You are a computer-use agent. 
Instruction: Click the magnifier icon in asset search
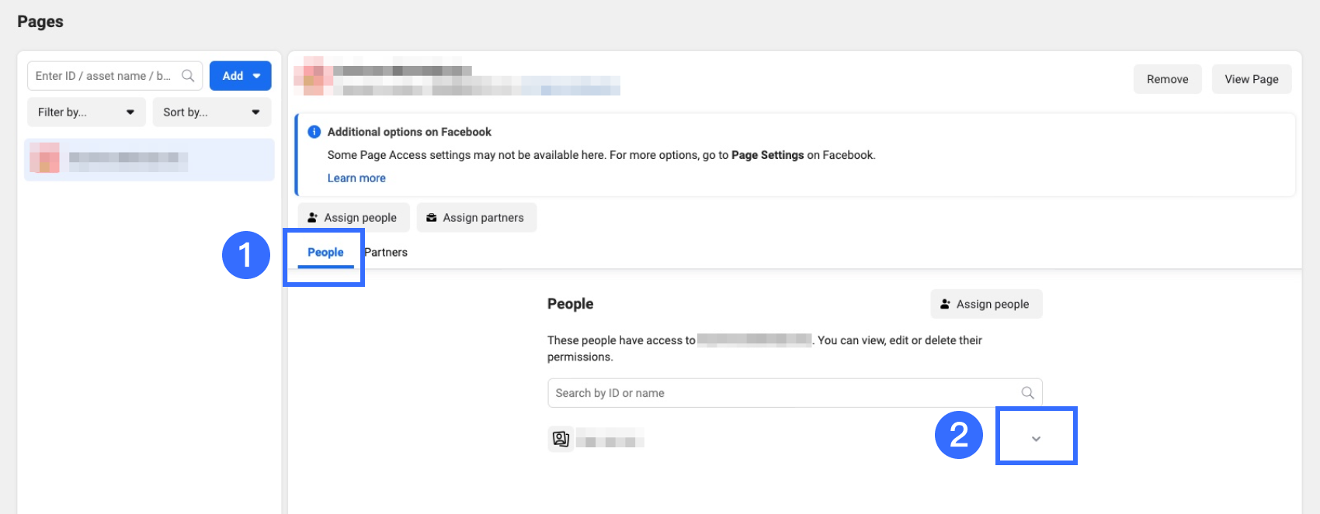coord(188,76)
